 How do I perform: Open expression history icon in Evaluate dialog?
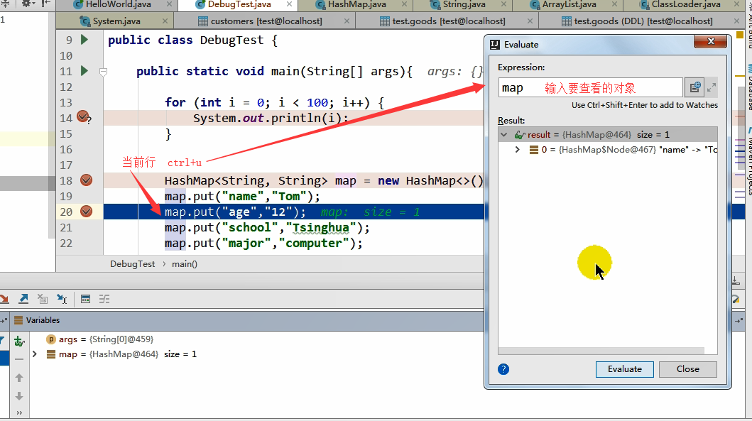(695, 87)
